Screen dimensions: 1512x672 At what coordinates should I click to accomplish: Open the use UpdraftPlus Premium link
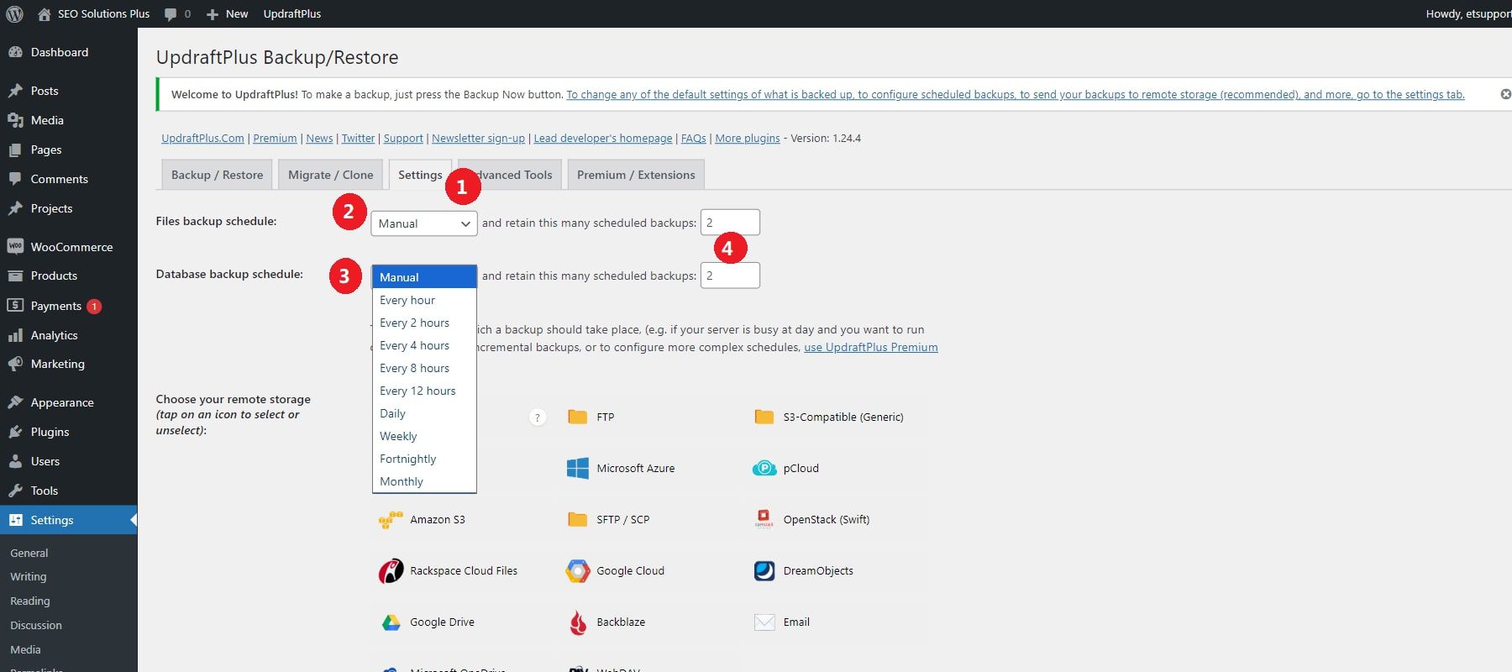(870, 347)
